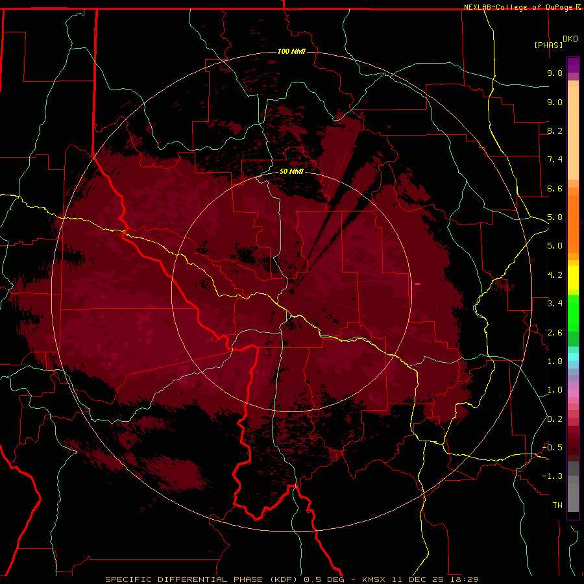Click the -1.3 scale value
This screenshot has height=584, width=584.
pos(553,476)
